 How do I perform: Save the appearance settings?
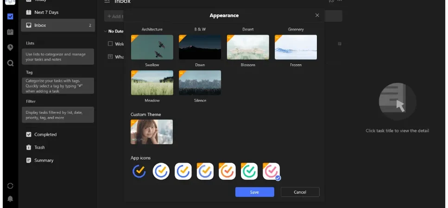[254, 192]
